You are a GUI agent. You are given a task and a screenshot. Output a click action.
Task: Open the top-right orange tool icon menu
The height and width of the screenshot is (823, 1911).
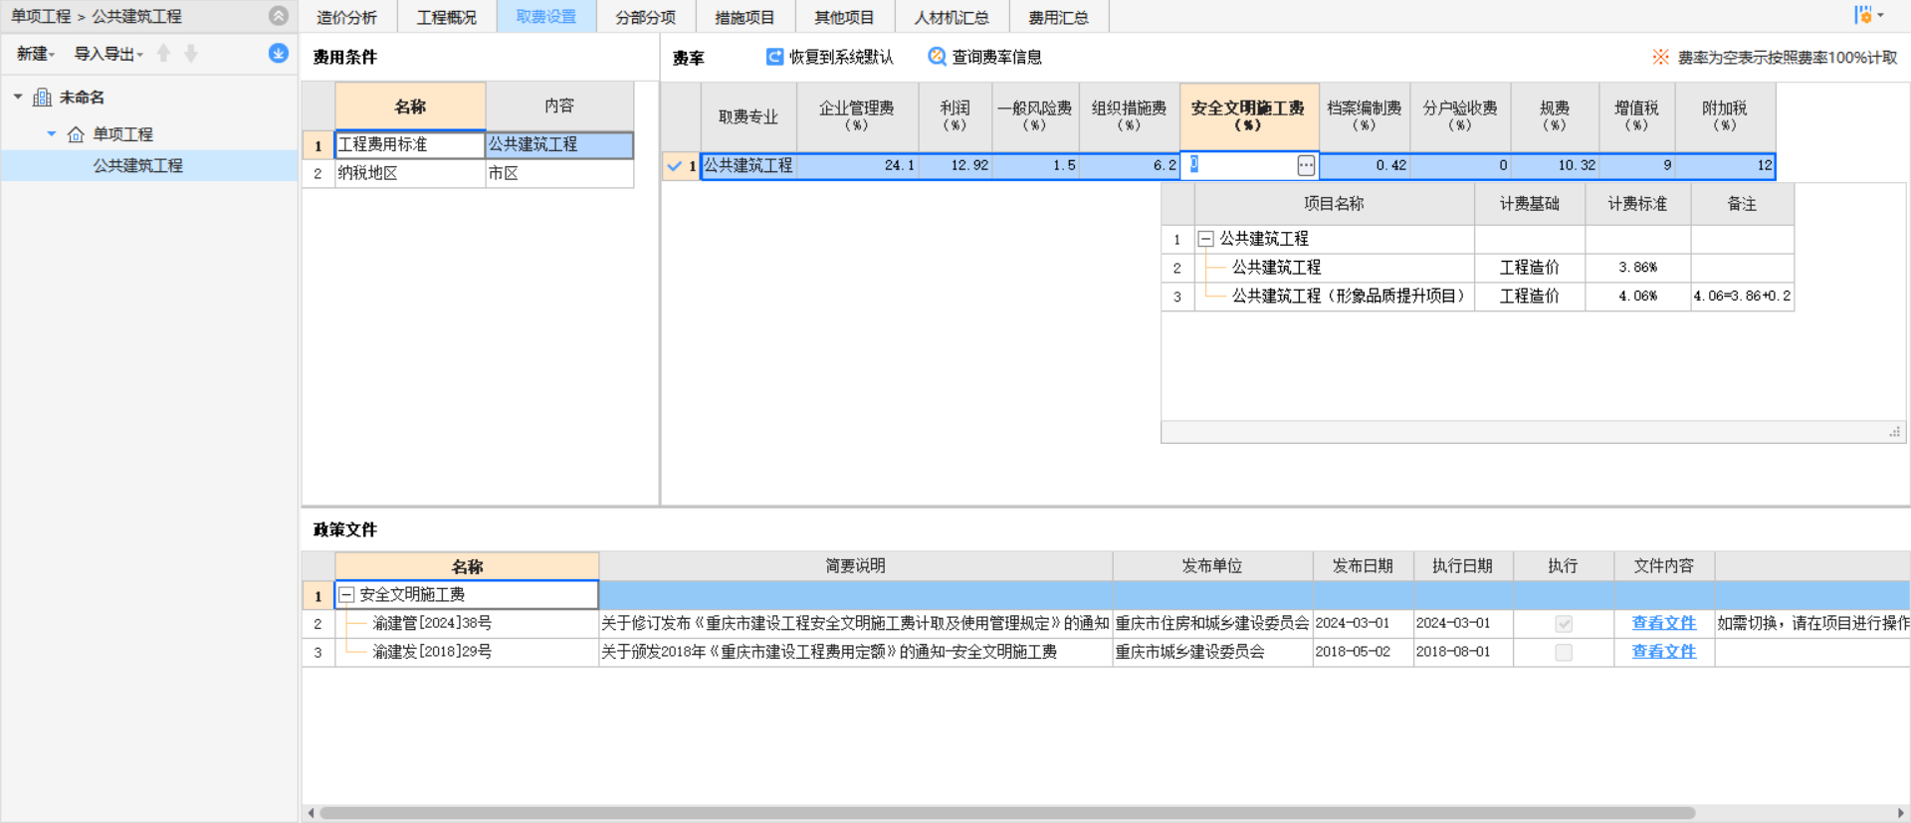(1868, 15)
